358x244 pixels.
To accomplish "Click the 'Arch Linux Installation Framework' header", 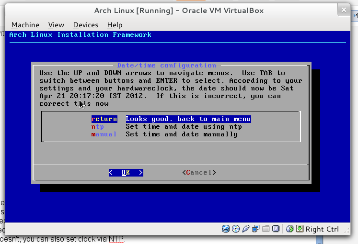I will (x=80, y=34).
